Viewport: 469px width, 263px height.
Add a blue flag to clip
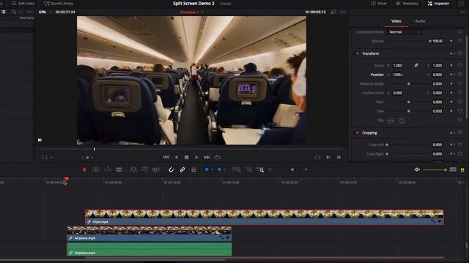[207, 169]
